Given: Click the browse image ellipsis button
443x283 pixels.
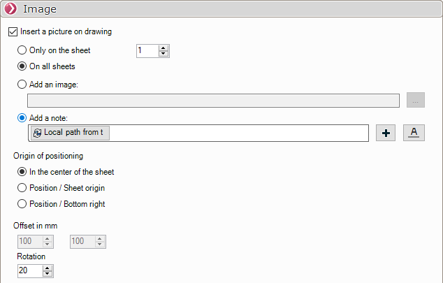Looking at the screenshot, I should 415,101.
